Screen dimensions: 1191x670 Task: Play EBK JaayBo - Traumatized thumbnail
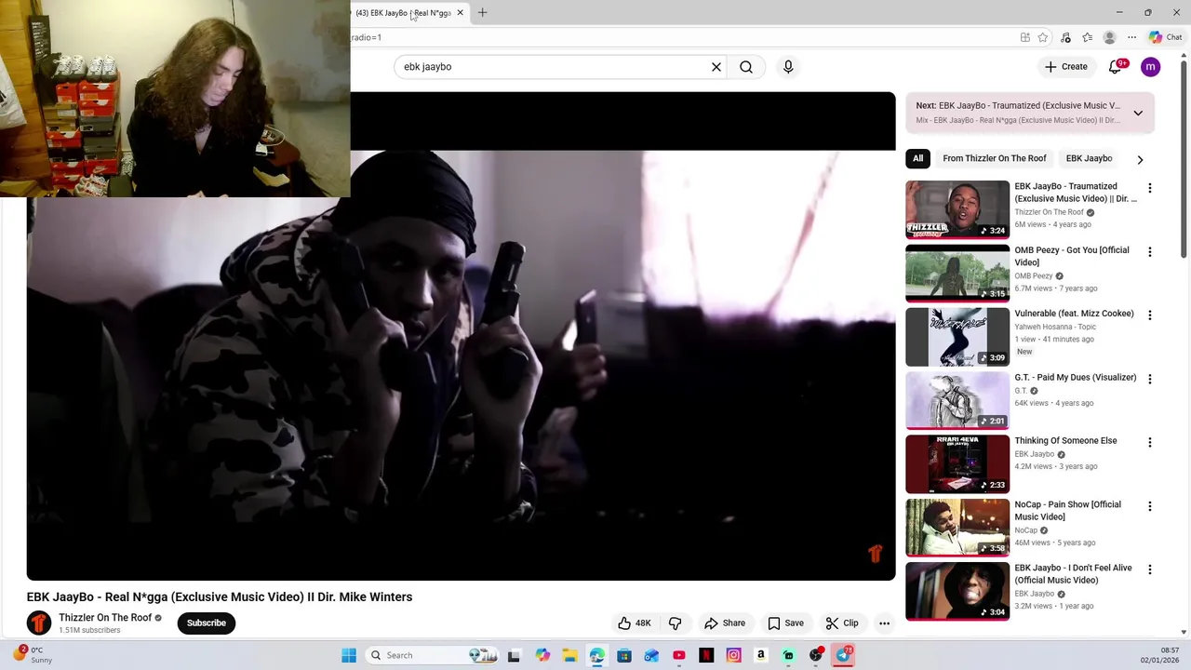point(957,209)
